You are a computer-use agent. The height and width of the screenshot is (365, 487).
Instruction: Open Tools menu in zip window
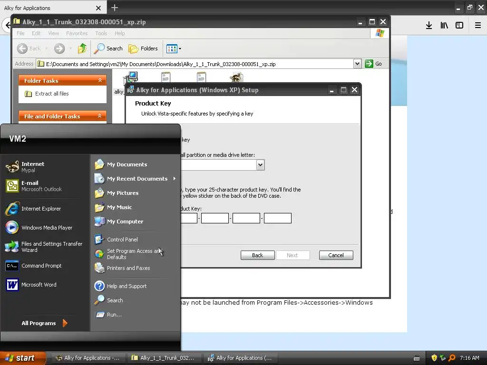[101, 33]
